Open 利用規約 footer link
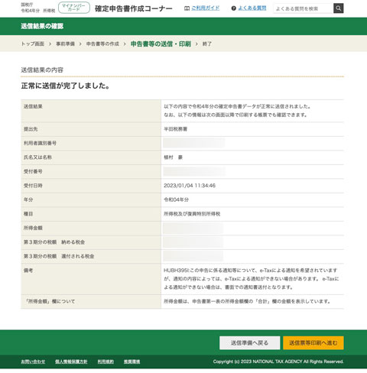 click(106, 362)
